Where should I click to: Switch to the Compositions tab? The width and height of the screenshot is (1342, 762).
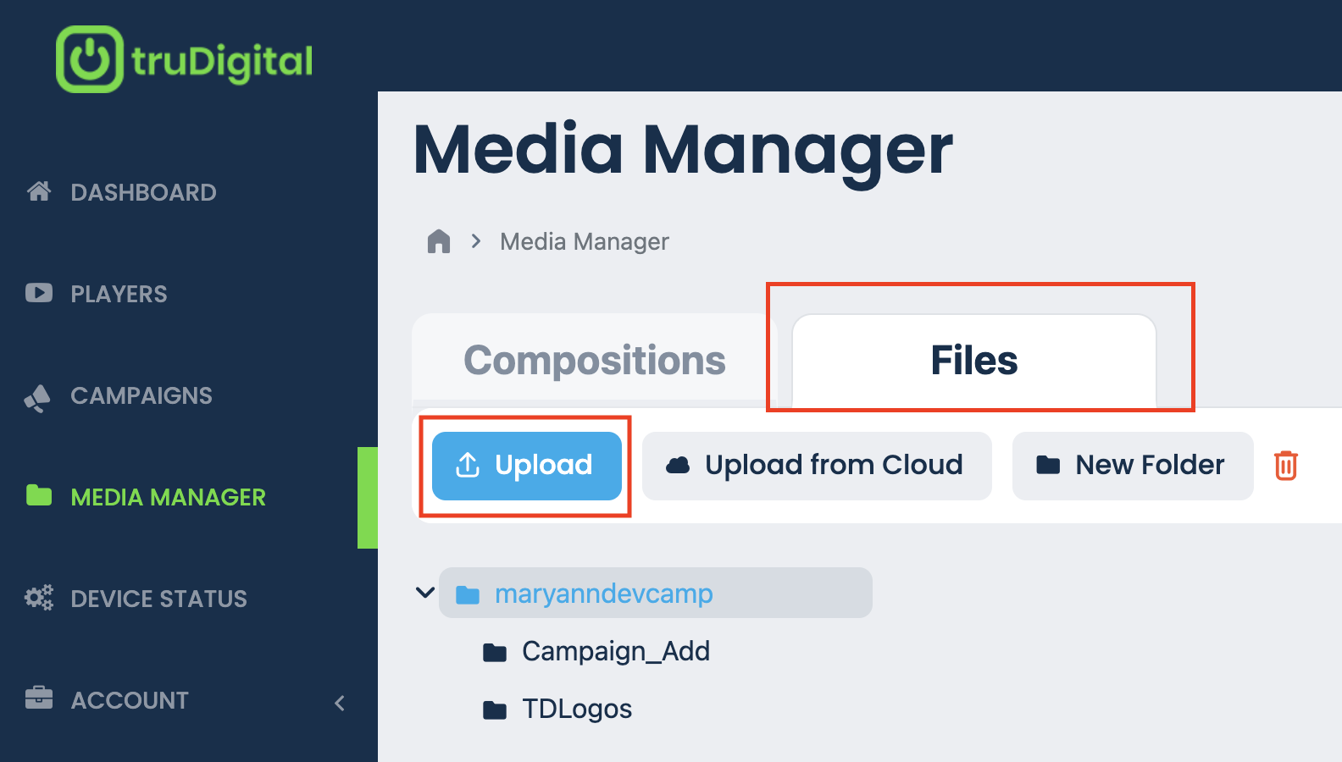594,361
